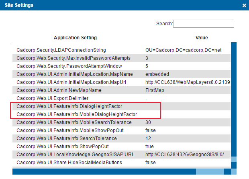The height and width of the screenshot is (179, 249).
Task: Select the LDAPConnectionString setting row
Action: click(x=61, y=50)
